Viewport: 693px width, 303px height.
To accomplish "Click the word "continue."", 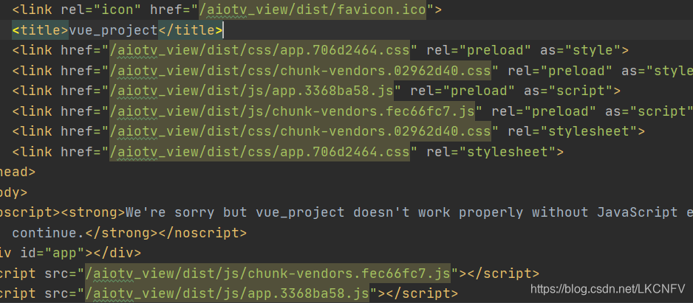I will pyautogui.click(x=49, y=233).
